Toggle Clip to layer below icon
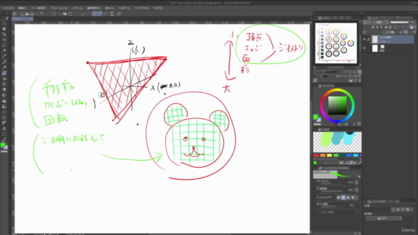 click(373, 27)
